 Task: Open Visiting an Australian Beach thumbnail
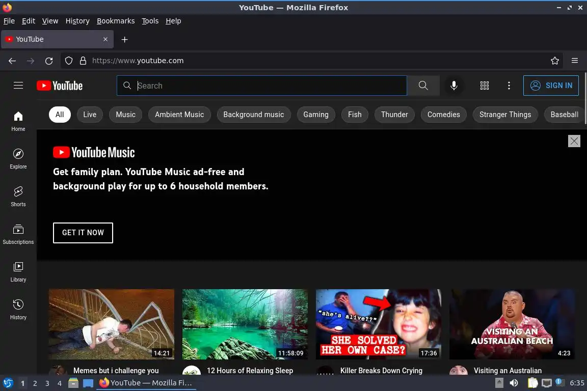(x=512, y=324)
